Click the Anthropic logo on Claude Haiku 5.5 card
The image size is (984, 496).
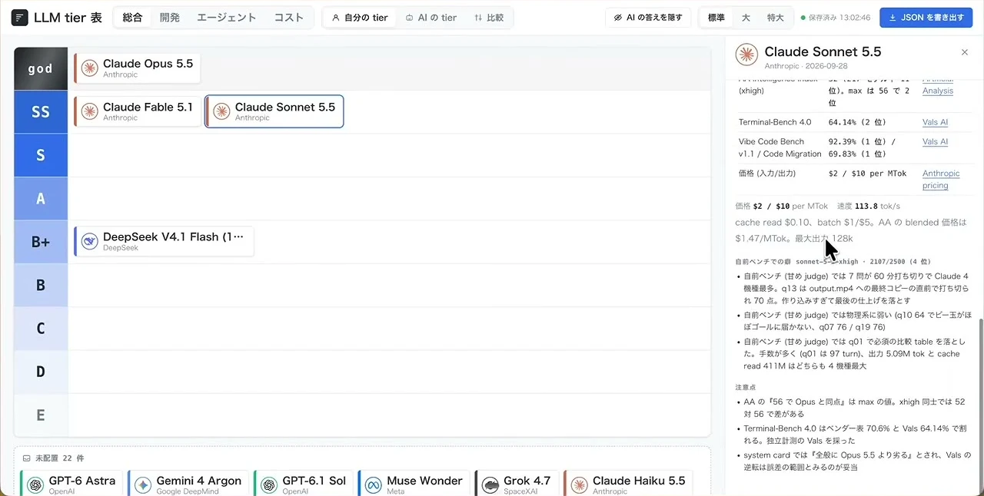tap(580, 485)
